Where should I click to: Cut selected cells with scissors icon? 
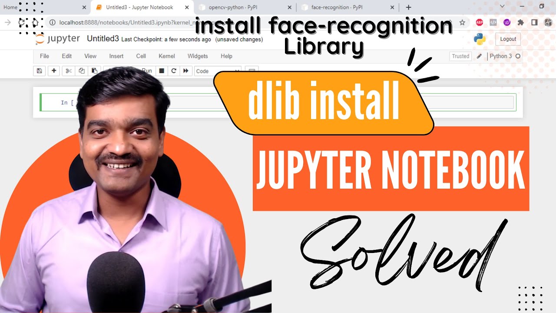pyautogui.click(x=68, y=71)
